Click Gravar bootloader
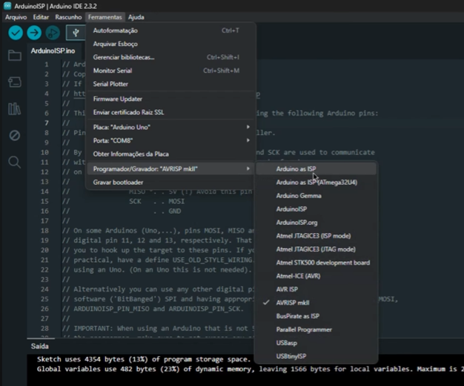The image size is (464, 386). (119, 182)
